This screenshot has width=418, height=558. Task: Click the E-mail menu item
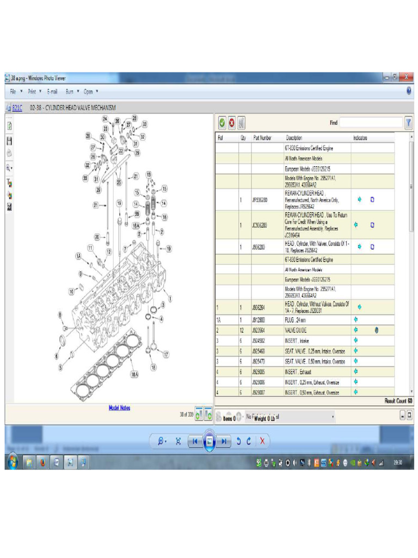pyautogui.click(x=52, y=92)
